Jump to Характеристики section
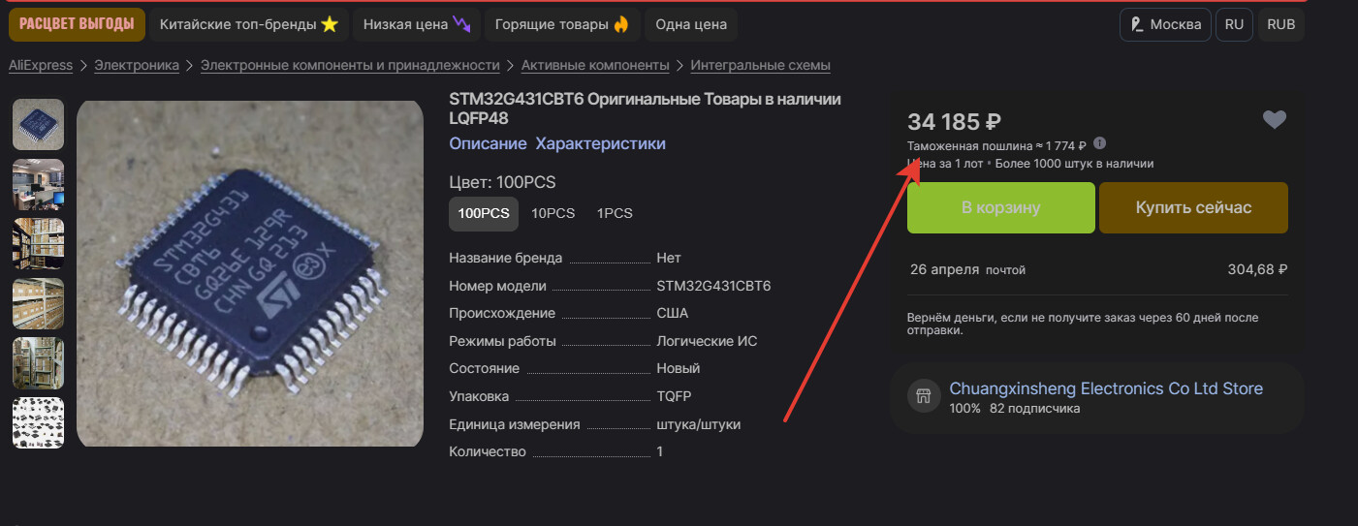 (600, 143)
